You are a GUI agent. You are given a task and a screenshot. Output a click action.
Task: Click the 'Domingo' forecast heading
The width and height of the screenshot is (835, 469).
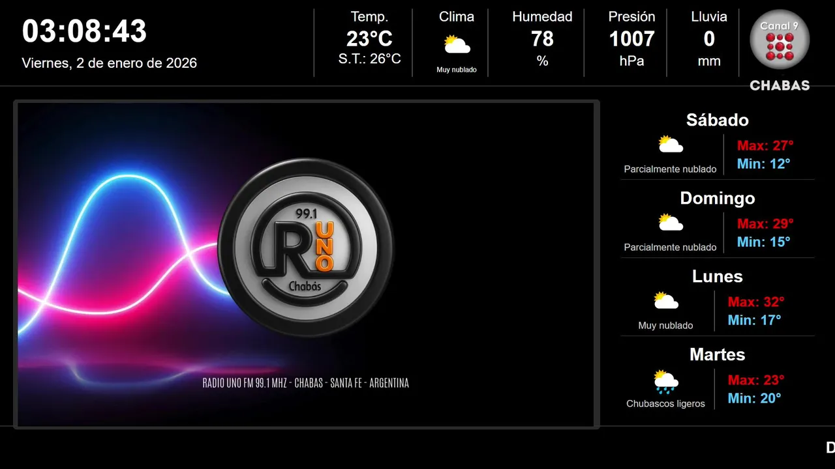click(x=718, y=198)
